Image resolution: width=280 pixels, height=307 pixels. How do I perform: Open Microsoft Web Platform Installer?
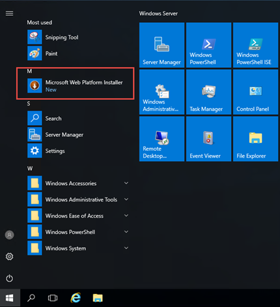click(x=75, y=85)
